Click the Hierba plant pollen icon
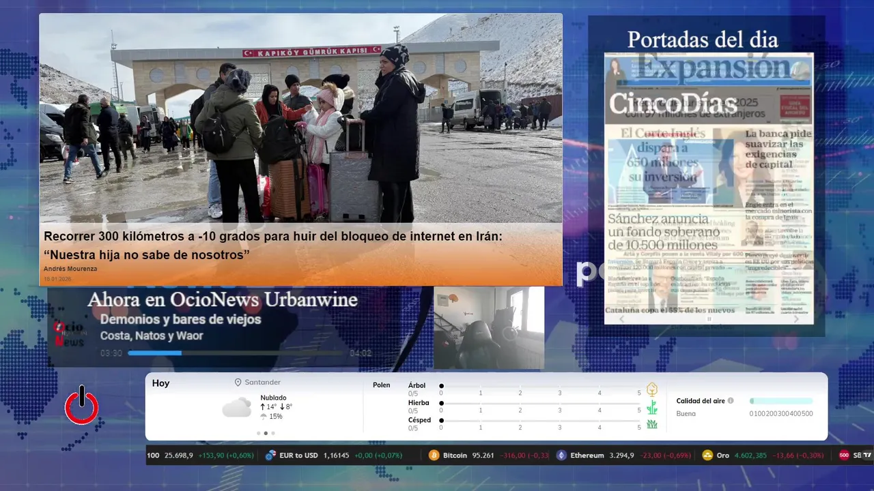The width and height of the screenshot is (874, 491). pyautogui.click(x=652, y=407)
